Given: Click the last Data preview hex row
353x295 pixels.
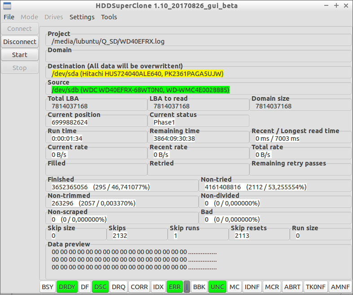Looking at the screenshot, I should tap(134, 268).
